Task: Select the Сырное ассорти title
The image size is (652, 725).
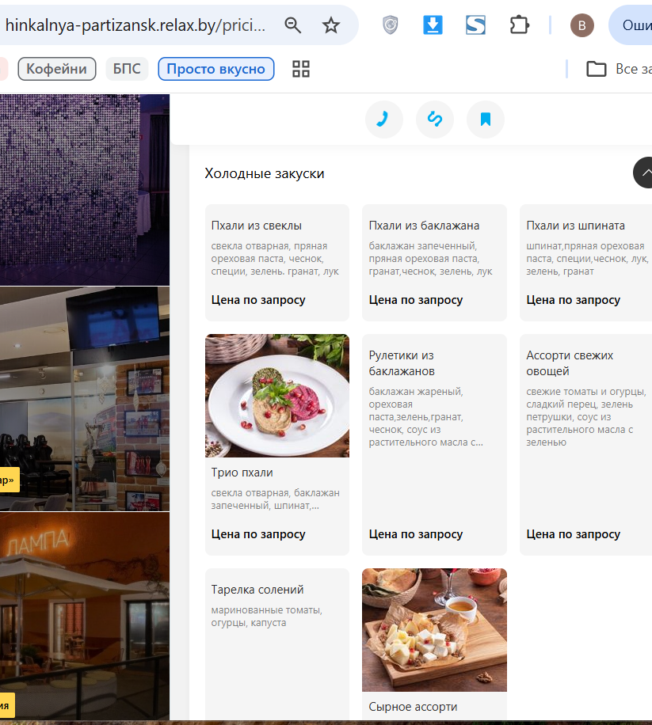Action: [x=413, y=707]
